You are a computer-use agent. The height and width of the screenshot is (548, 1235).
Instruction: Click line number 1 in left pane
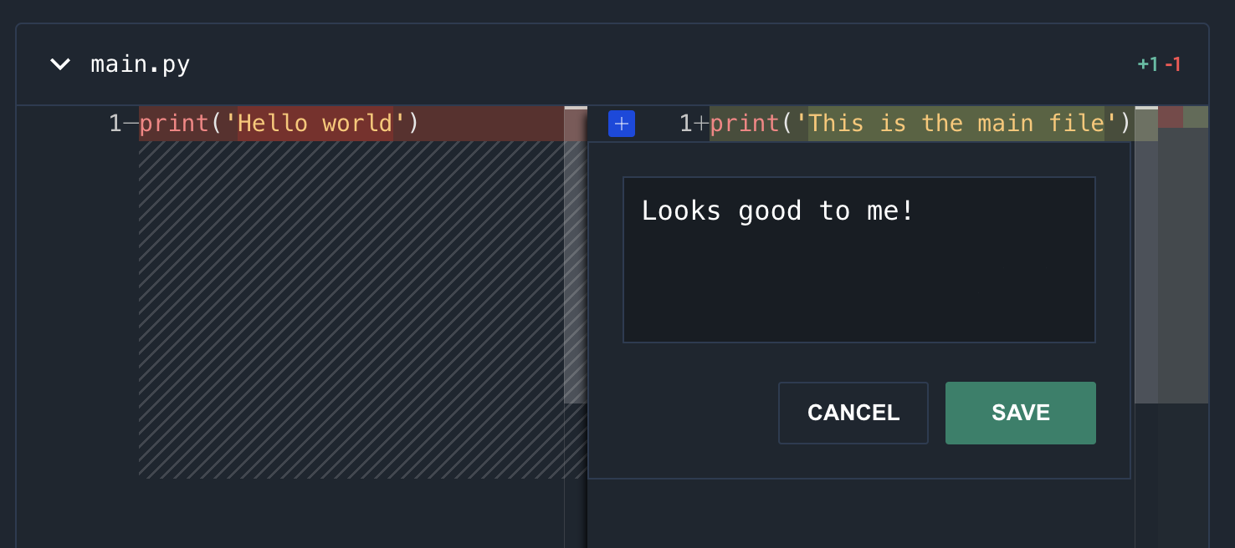pos(115,124)
